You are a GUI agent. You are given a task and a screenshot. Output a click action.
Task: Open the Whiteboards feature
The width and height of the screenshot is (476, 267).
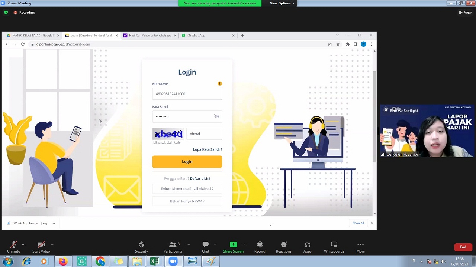pos(334,247)
